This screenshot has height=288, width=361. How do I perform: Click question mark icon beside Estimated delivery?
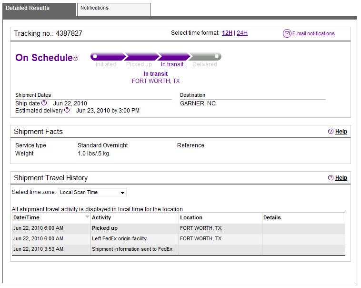pyautogui.click(x=67, y=110)
